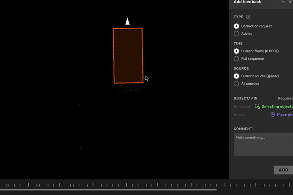Viewport: 293px width, 195px height.
Task: Select the Correction request radio option
Action: tap(236, 26)
